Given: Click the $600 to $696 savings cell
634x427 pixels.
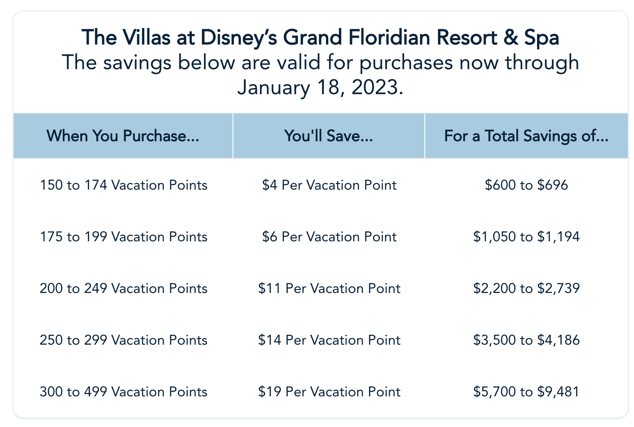Looking at the screenshot, I should click(x=526, y=185).
